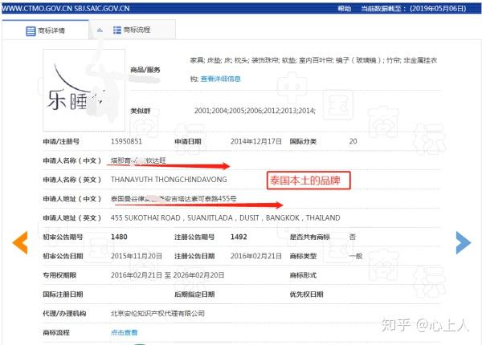
Task: Select application date 2014年12月17日
Action: pyautogui.click(x=256, y=141)
